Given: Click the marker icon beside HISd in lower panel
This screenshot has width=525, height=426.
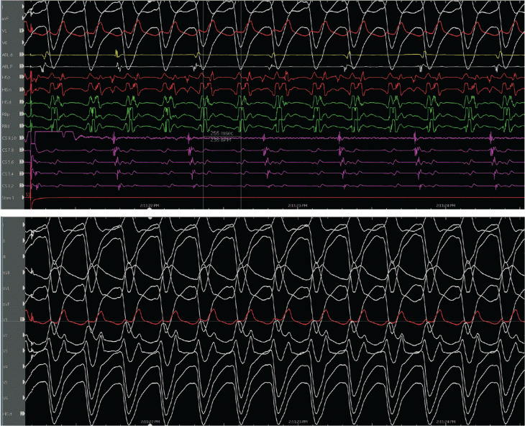Looking at the screenshot, I should (22, 414).
